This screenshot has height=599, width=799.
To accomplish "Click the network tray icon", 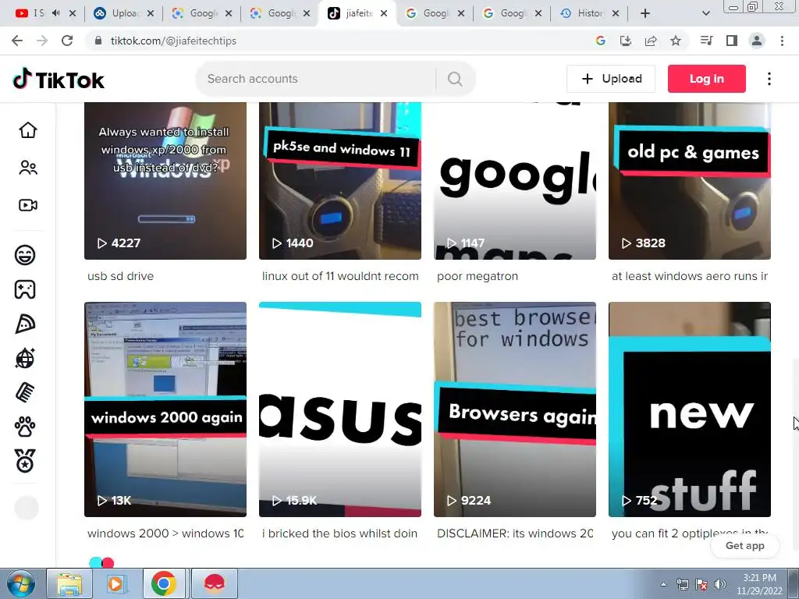I will (x=682, y=584).
